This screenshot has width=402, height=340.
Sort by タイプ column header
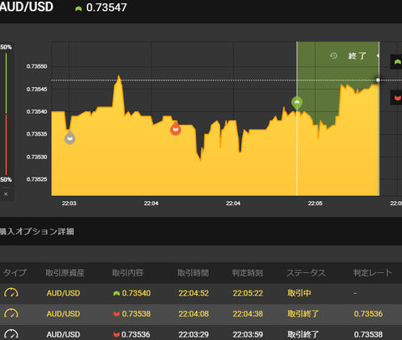tap(14, 272)
